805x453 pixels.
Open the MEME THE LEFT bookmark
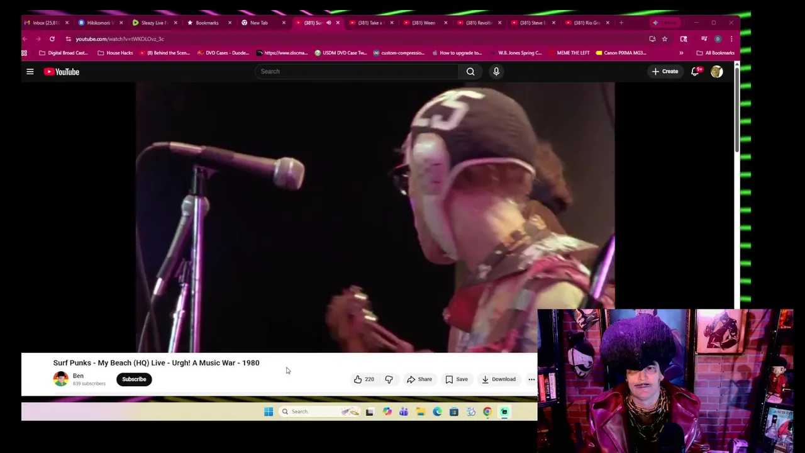coord(569,53)
